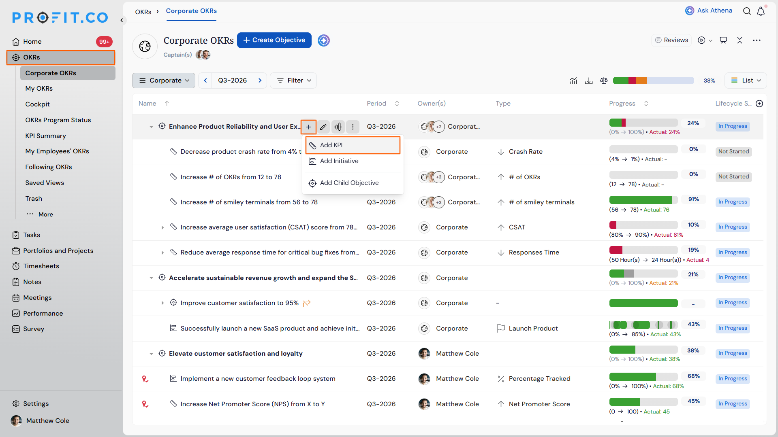
Task: Expand Reduce average response time row
Action: click(162, 252)
